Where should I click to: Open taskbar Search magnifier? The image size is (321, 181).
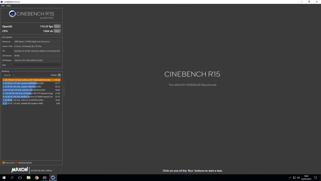click(x=12, y=178)
